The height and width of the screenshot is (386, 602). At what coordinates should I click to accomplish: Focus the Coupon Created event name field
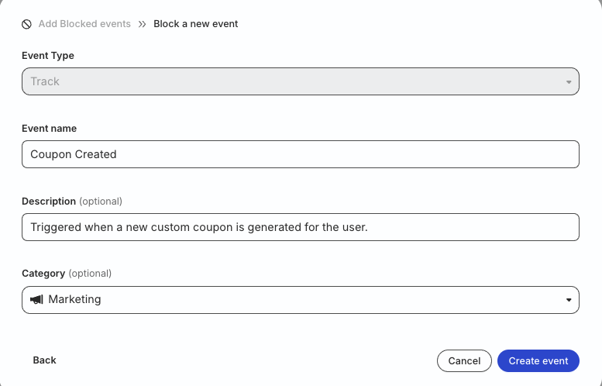point(301,154)
